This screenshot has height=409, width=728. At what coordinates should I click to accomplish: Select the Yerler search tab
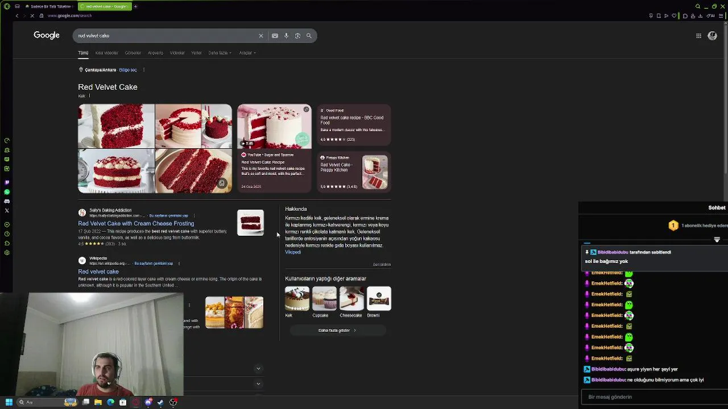click(x=196, y=53)
